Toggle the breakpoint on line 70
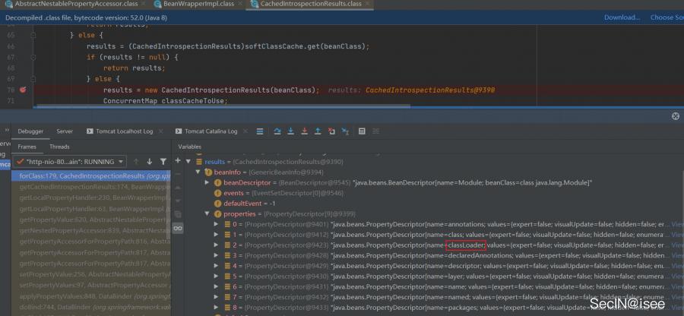 [x=23, y=90]
